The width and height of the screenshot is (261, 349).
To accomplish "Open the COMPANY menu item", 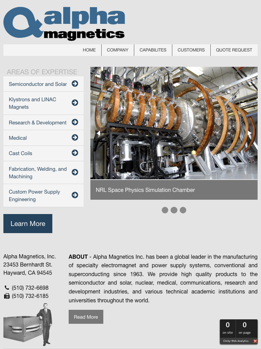I will coord(118,50).
